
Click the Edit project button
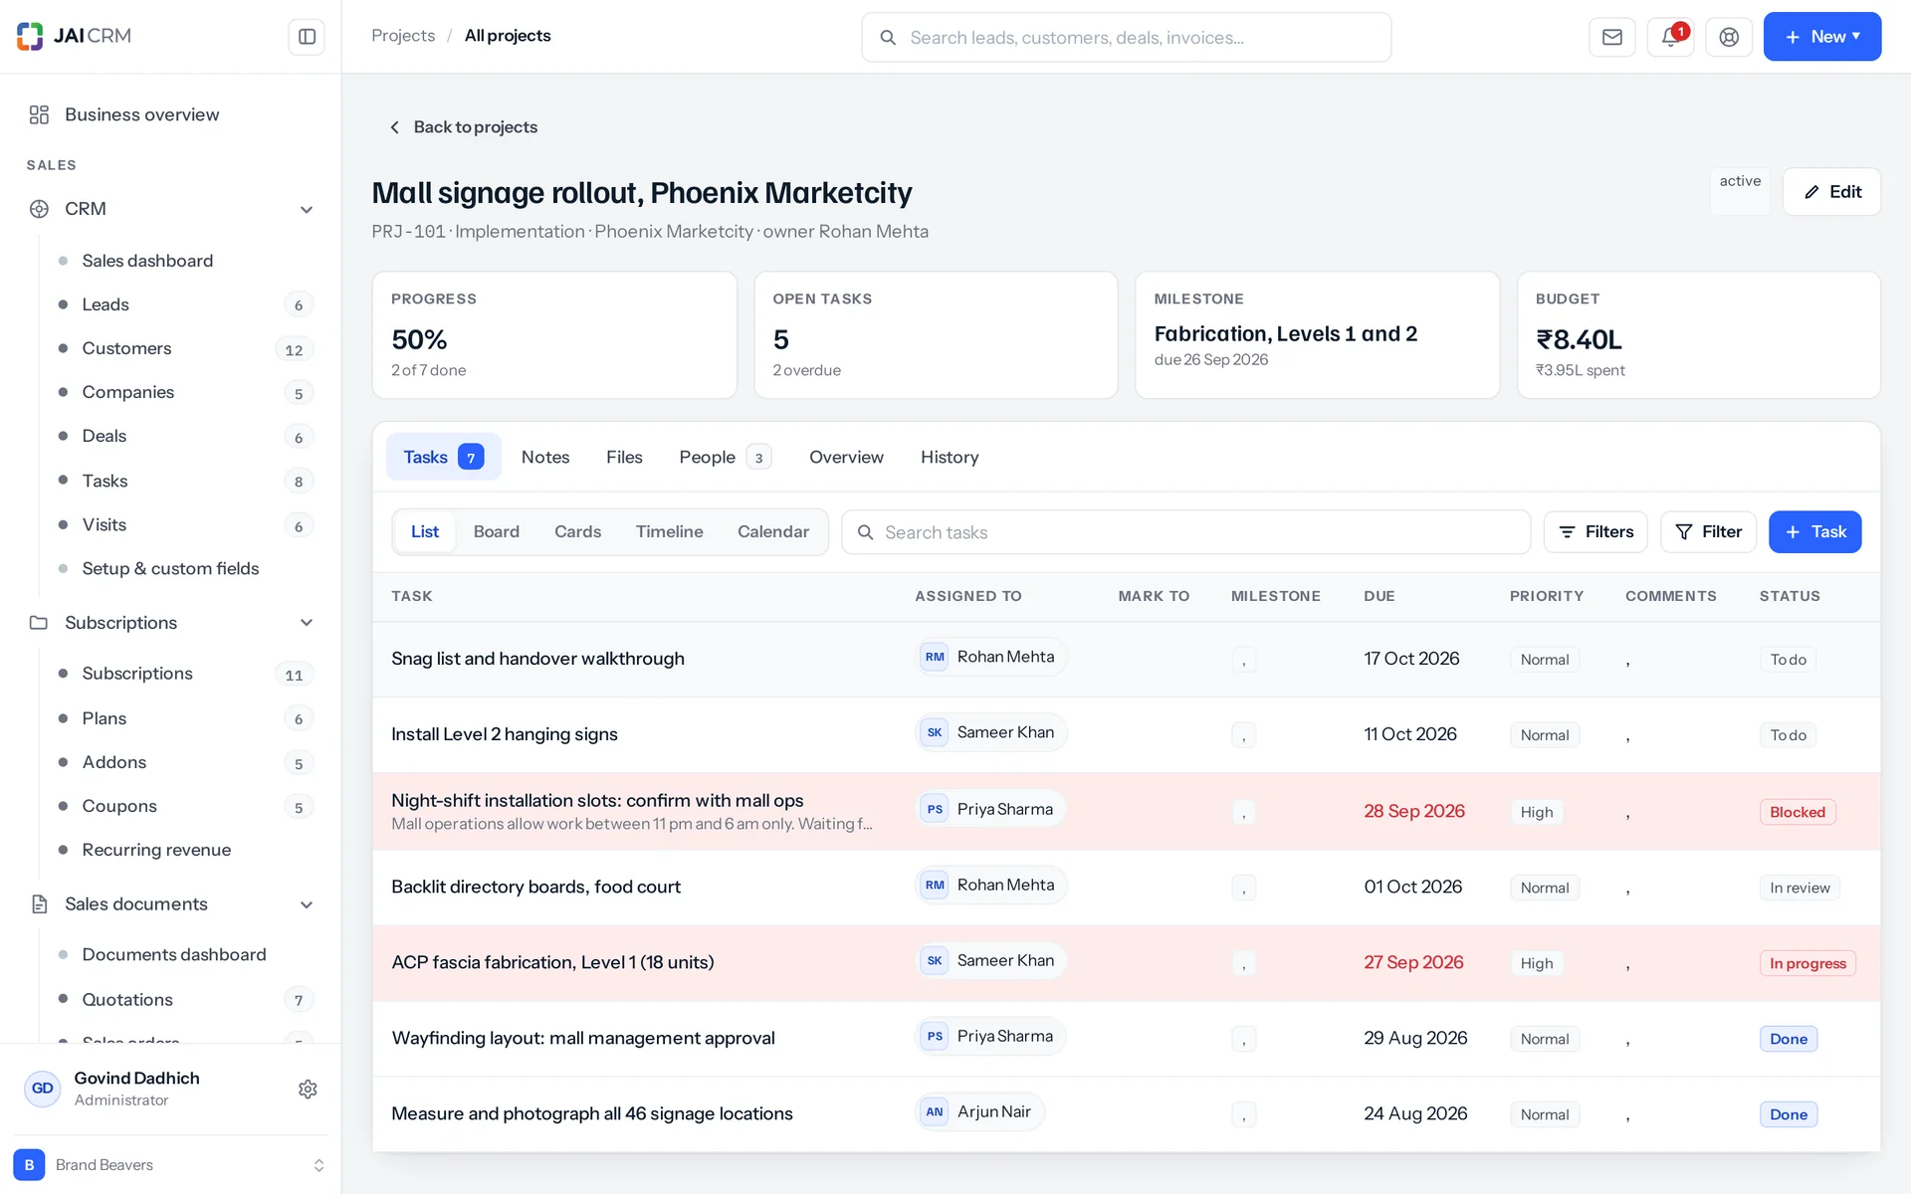1831,192
